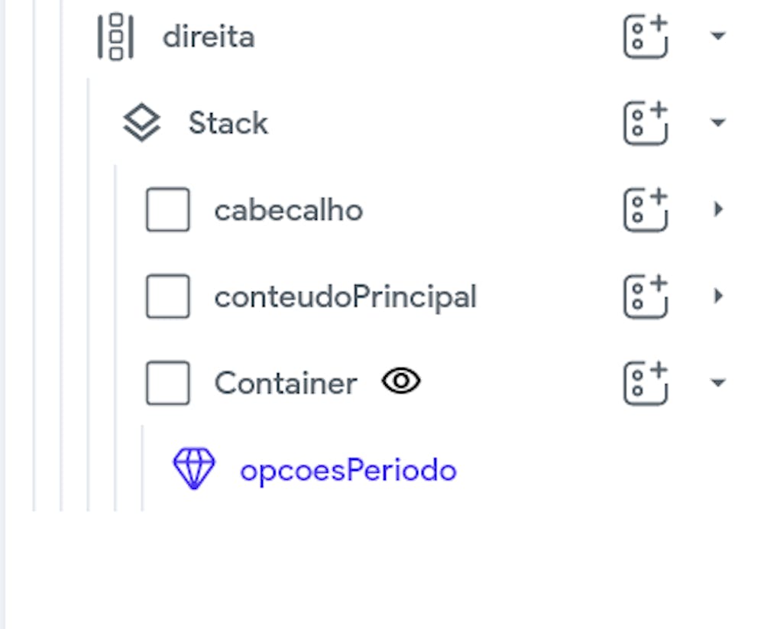Open the opcoesPeriodo component by its label
The width and height of the screenshot is (764, 629).
pos(348,469)
